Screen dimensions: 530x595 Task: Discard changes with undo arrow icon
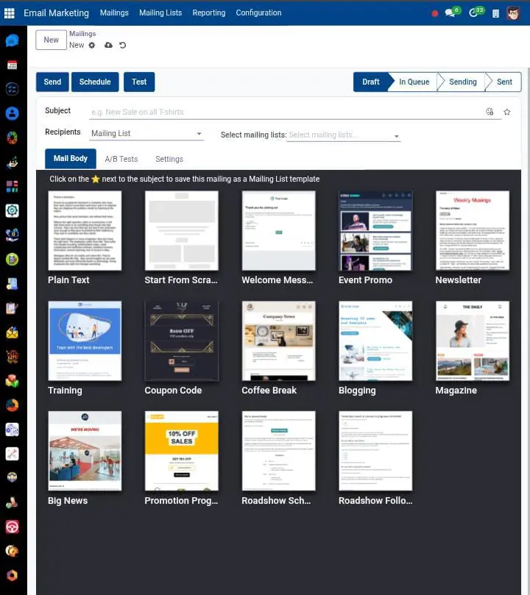tap(123, 45)
